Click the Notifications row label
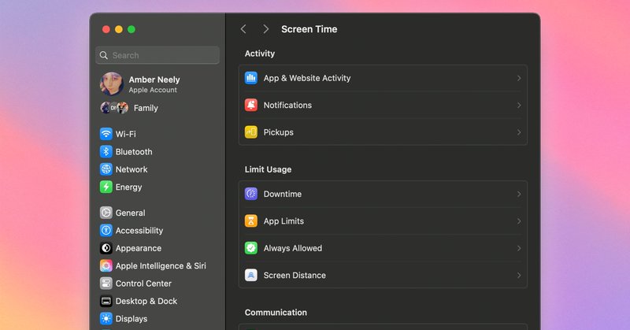 [x=287, y=105]
